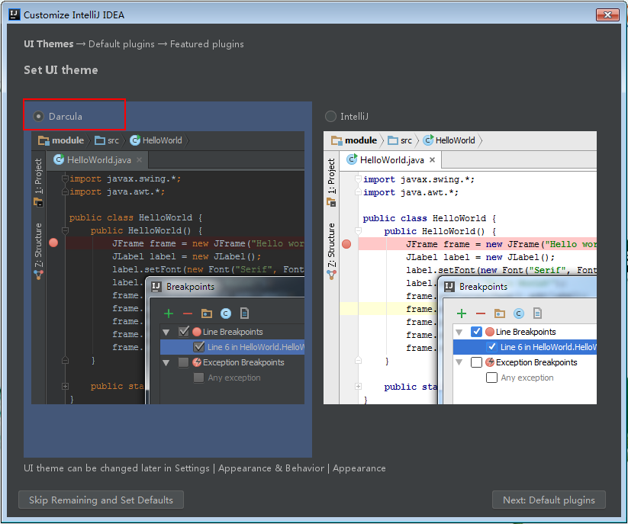Click the red minus icon in the IntelliJ preview

481,313
